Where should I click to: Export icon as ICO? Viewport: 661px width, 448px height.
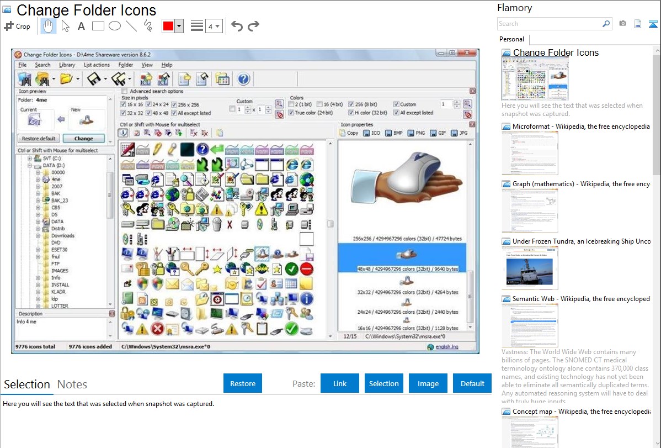pyautogui.click(x=371, y=133)
